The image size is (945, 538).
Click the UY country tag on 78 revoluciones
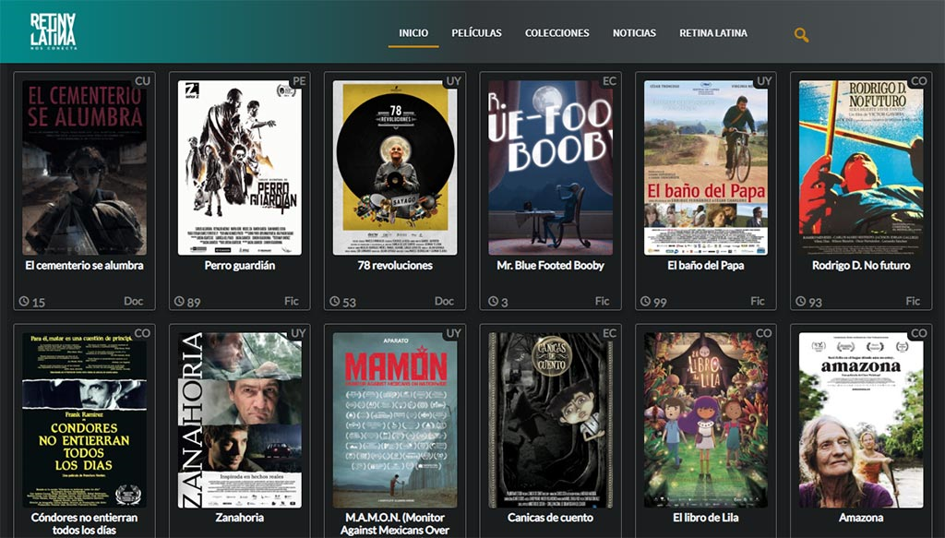pos(454,80)
